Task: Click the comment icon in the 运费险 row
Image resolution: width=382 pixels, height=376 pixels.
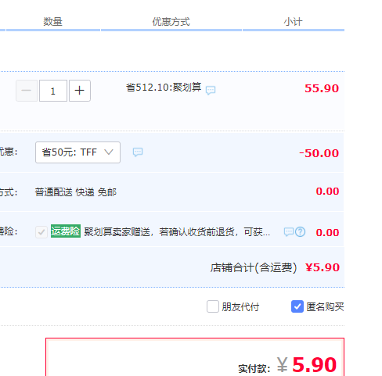Action: coord(289,231)
